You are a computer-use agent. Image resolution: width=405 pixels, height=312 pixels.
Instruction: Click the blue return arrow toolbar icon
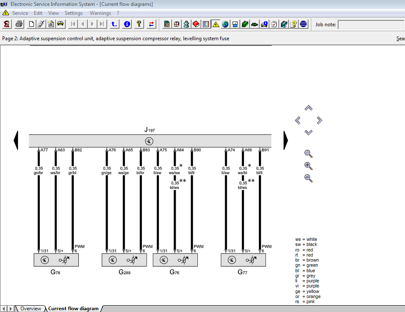pyautogui.click(x=114, y=24)
